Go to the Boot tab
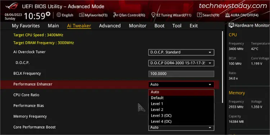Viewport: 270px width, 135px height. pyautogui.click(x=159, y=26)
